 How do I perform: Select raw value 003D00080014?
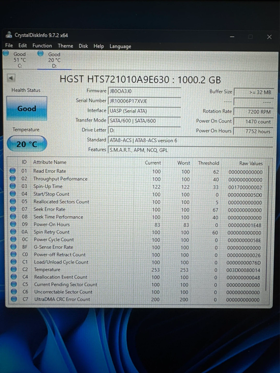243,270
